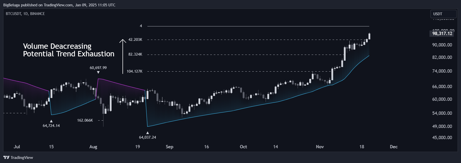Click the '14' date label on time axis
This screenshot has width=461, height=163.
[275, 147]
